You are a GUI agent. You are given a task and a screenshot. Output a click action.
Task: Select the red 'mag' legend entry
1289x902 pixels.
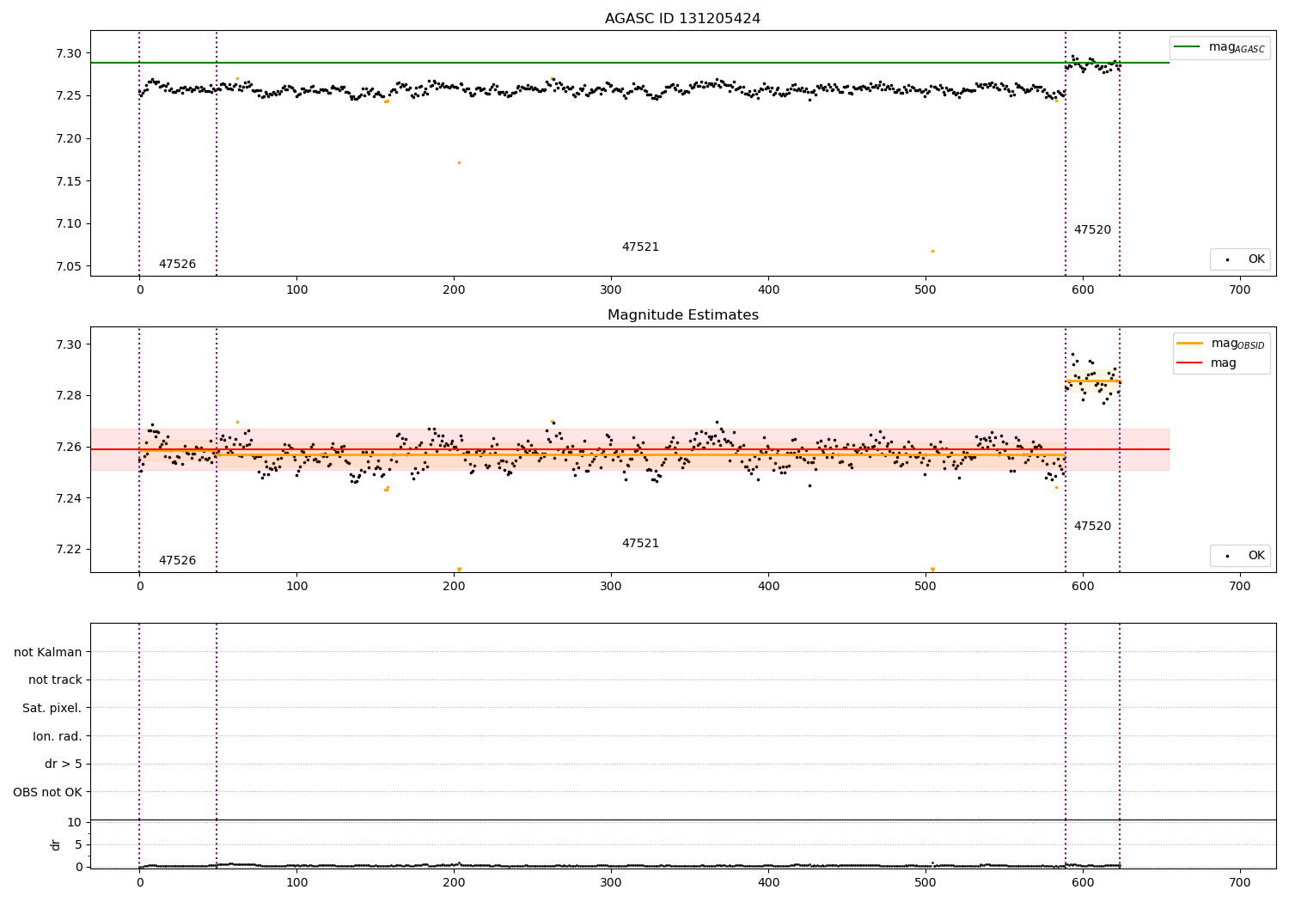(1207, 363)
